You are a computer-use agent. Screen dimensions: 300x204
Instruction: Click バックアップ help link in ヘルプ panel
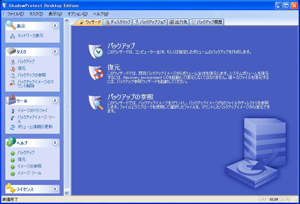pyautogui.click(x=26, y=153)
